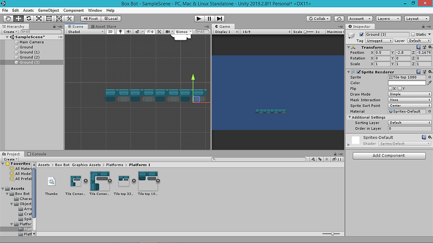
Task: Select the Hand tool
Action: pos(8,19)
